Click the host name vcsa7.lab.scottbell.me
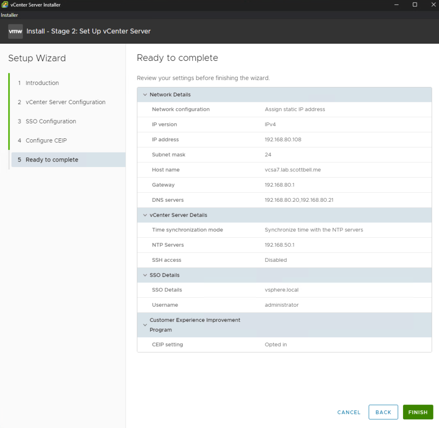 293,170
